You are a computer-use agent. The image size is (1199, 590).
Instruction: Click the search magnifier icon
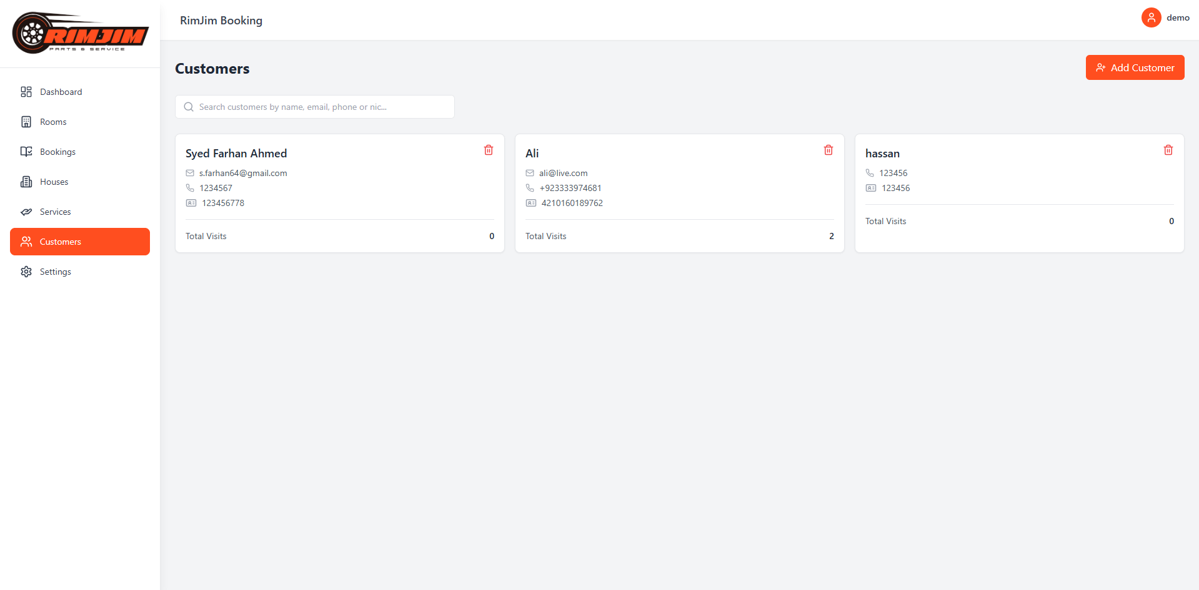click(188, 107)
